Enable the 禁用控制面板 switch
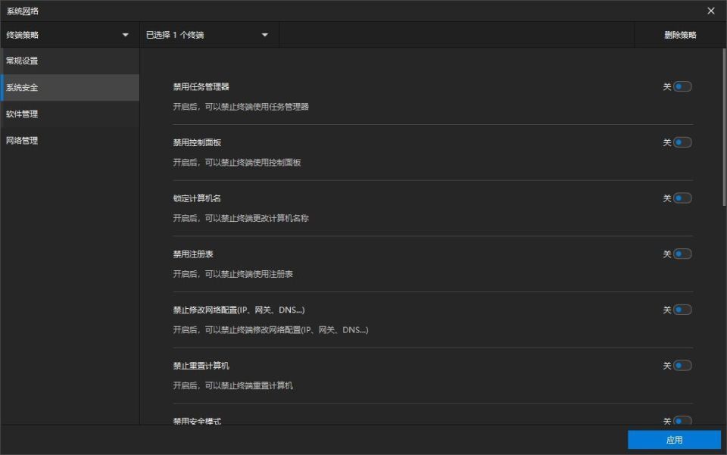727x455 pixels. [682, 142]
